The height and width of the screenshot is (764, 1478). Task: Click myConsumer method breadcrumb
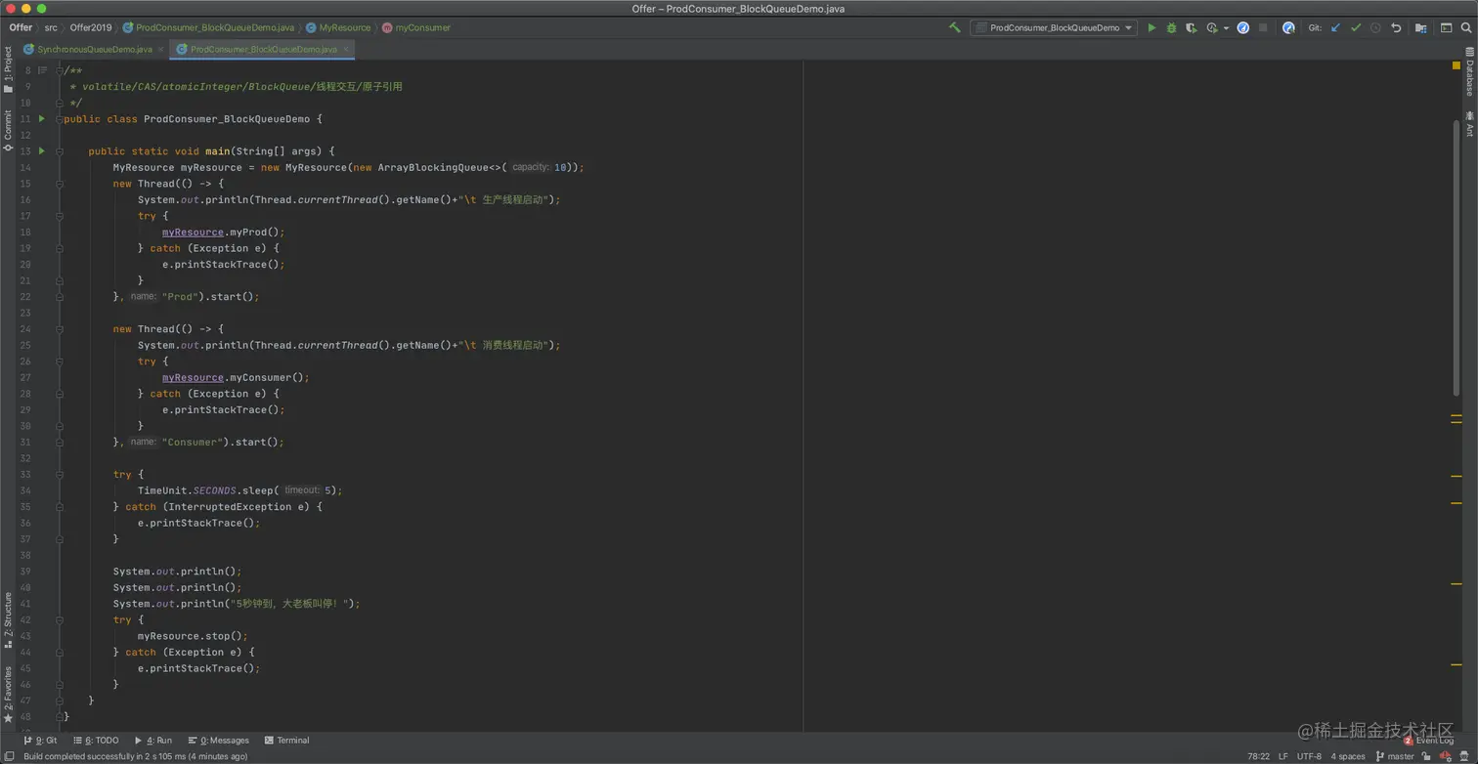click(x=416, y=27)
